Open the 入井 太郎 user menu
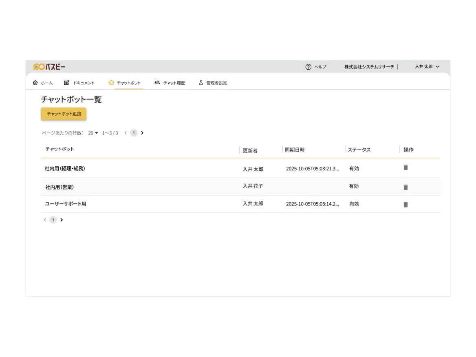Image resolution: width=476 pixels, height=357 pixels. [x=427, y=66]
